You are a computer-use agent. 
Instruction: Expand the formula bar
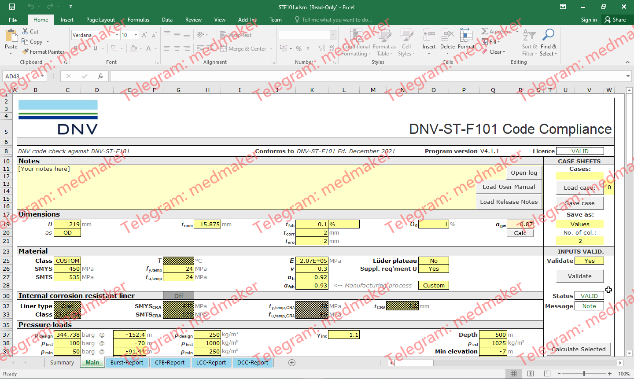tap(628, 76)
